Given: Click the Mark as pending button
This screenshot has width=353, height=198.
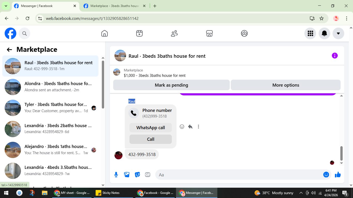Looking at the screenshot, I should 171,85.
